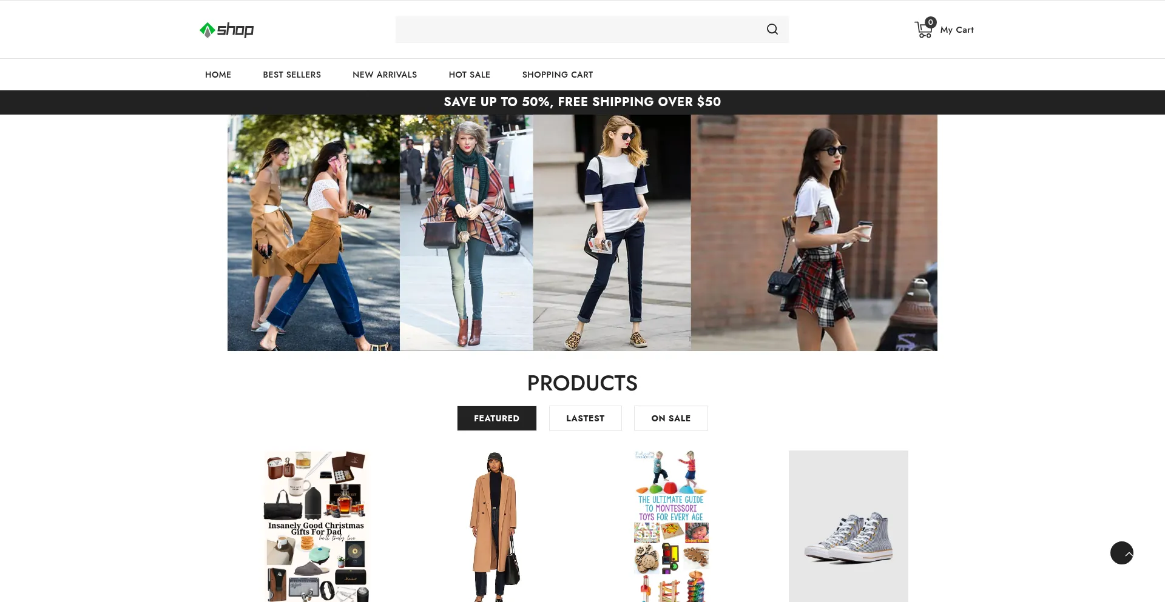Go to the Home menu item
Viewport: 1165px width, 602px height.
click(x=218, y=75)
